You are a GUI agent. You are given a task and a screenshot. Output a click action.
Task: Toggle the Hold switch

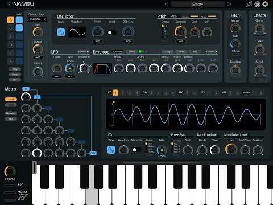click(x=10, y=200)
